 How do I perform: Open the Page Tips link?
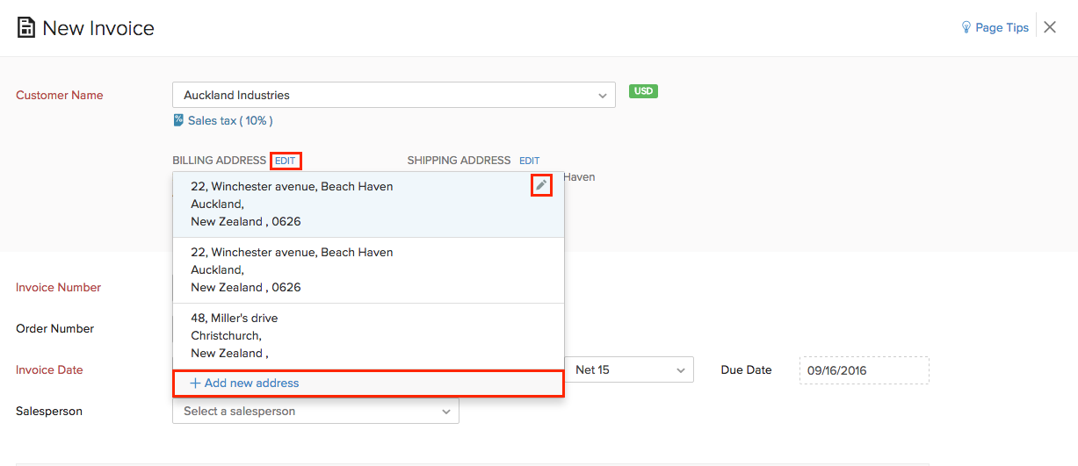(x=1002, y=27)
